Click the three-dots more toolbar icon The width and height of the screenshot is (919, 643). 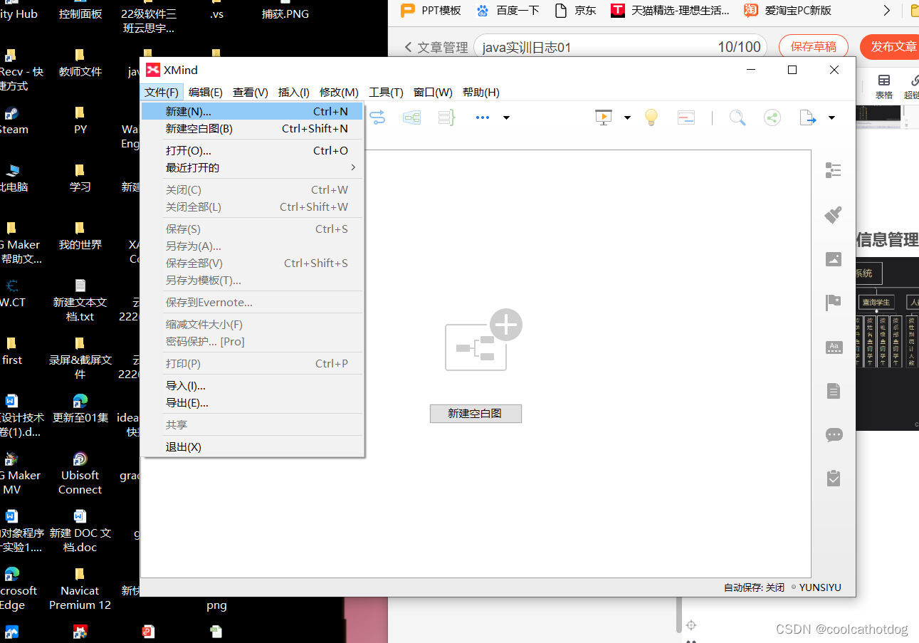coord(483,117)
